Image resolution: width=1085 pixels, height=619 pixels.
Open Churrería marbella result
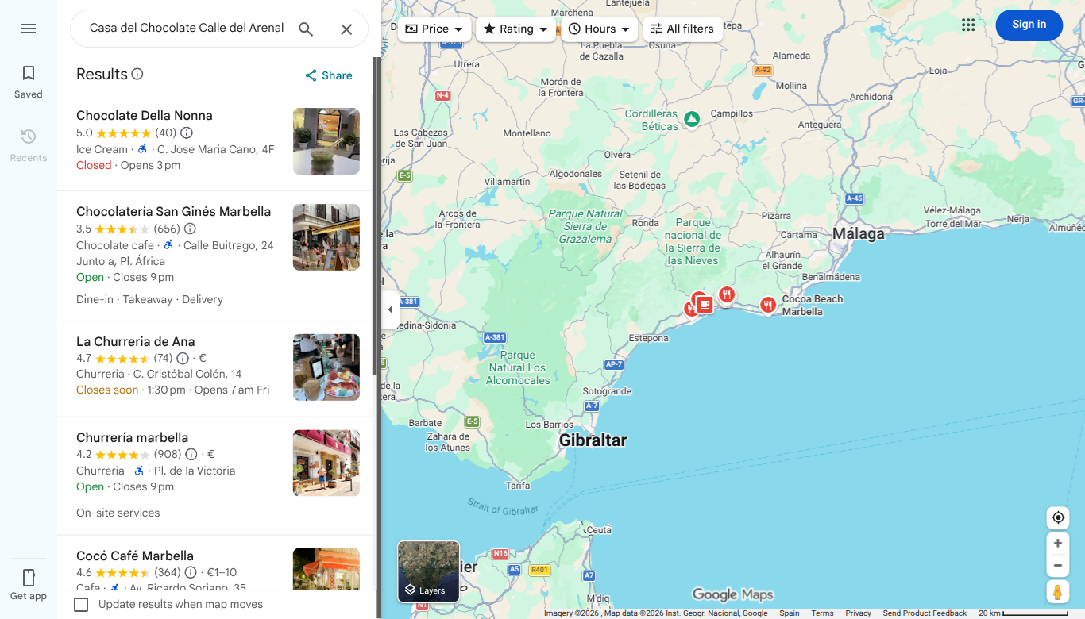(214, 476)
